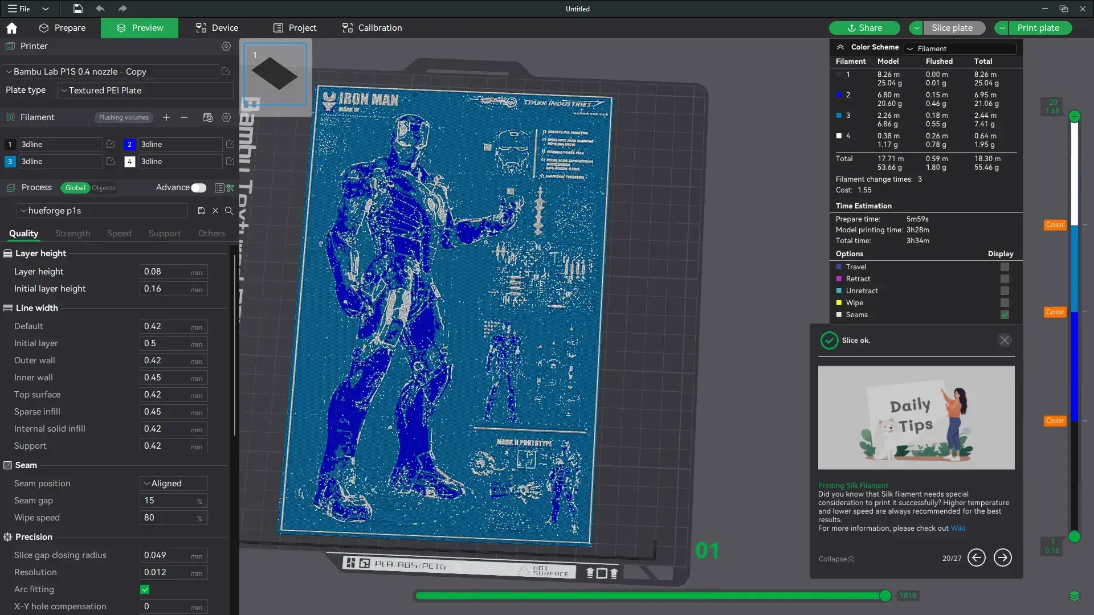This screenshot has height=615, width=1094.
Task: Select filament 2 blue color swatch
Action: point(129,144)
